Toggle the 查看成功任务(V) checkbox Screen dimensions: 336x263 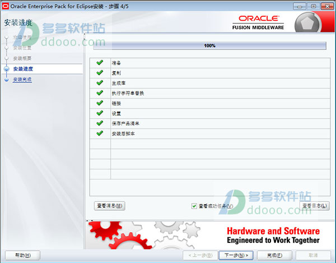click(x=194, y=206)
